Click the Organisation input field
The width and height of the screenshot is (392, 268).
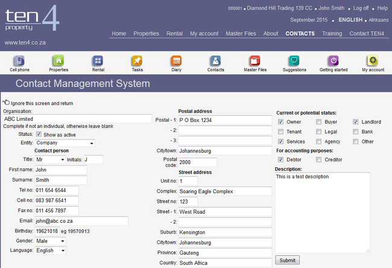click(77, 119)
